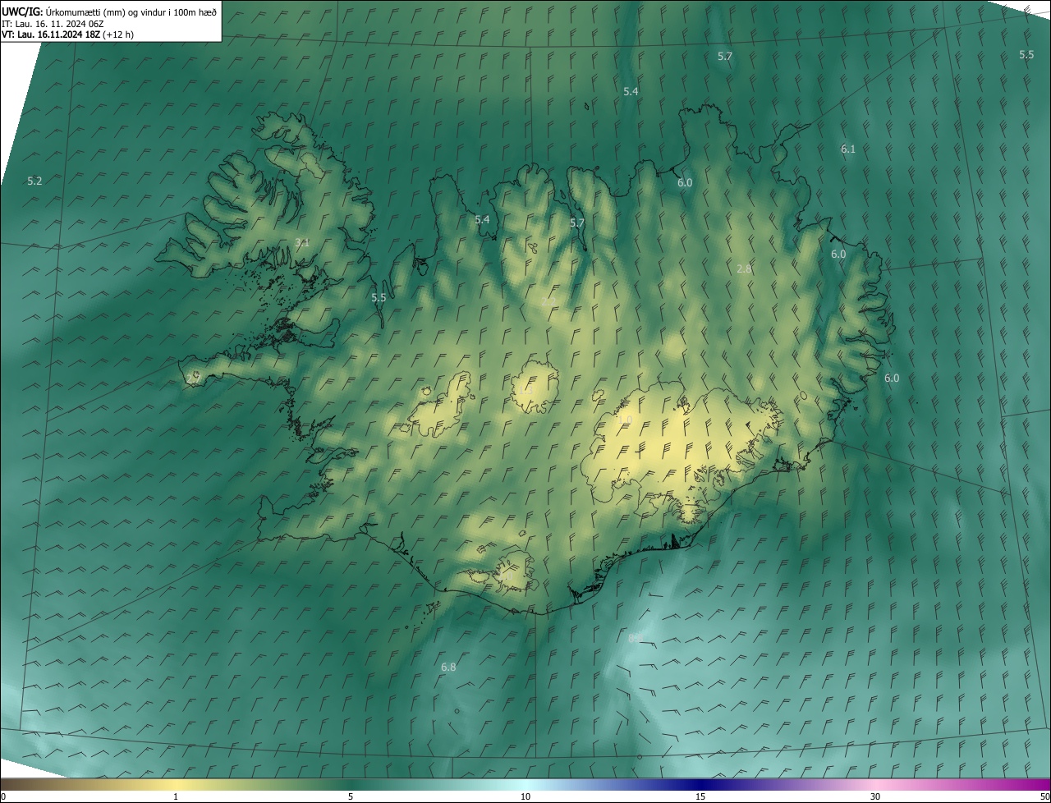Viewport: 1051px width, 803px height.
Task: Click the 5.2 value west of the Westfjords
Action: click(34, 181)
